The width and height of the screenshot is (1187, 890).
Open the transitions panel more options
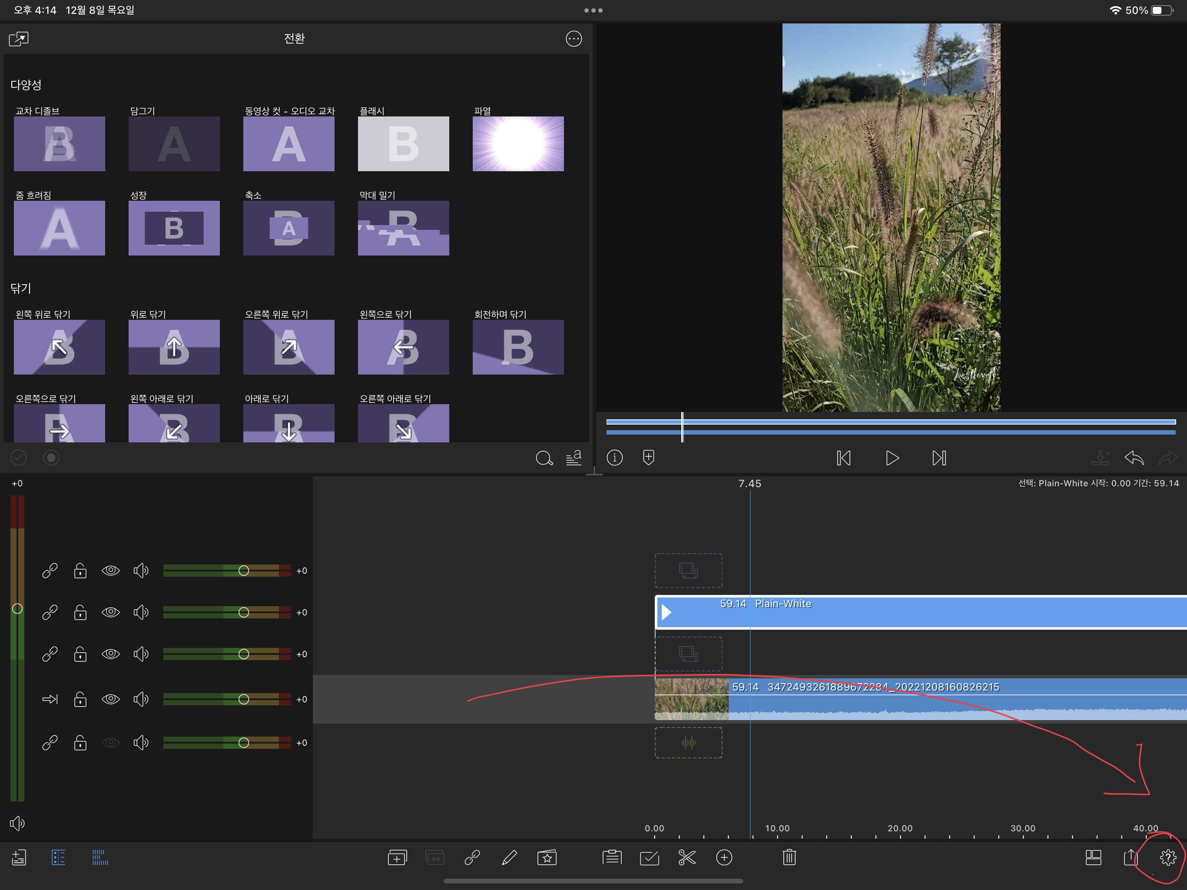pyautogui.click(x=574, y=39)
